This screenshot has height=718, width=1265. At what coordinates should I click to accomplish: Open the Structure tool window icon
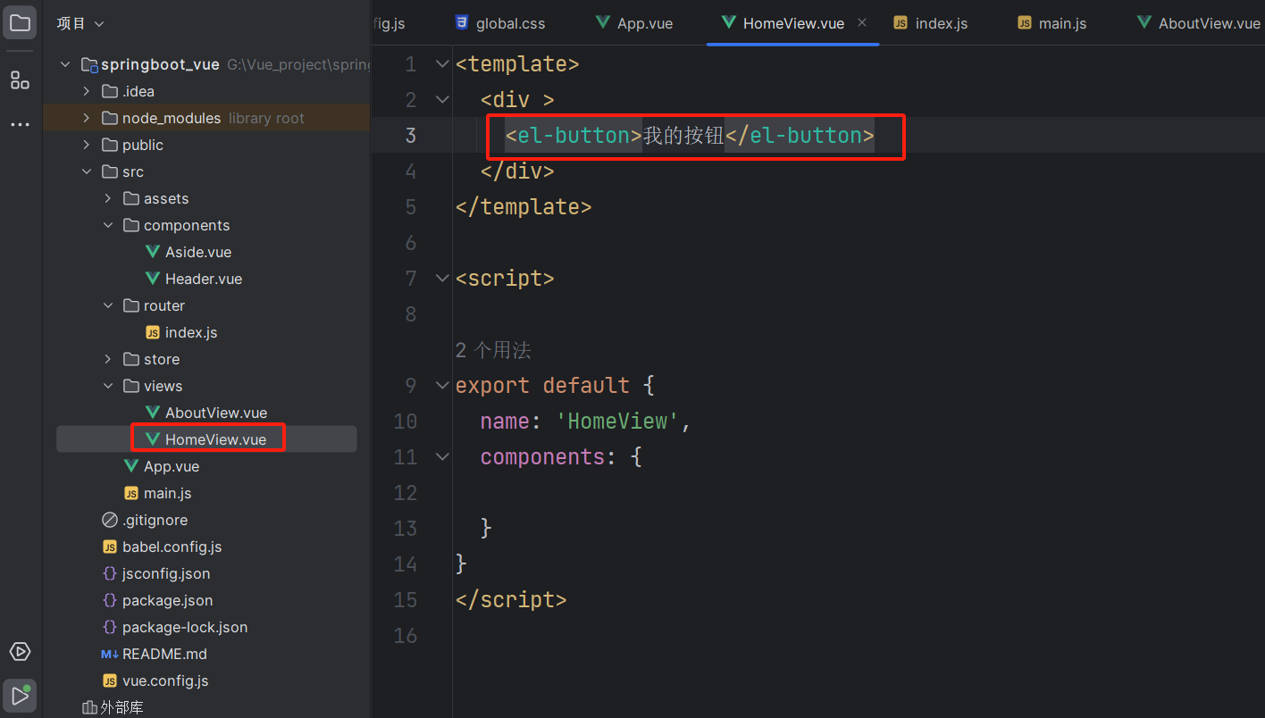(20, 80)
